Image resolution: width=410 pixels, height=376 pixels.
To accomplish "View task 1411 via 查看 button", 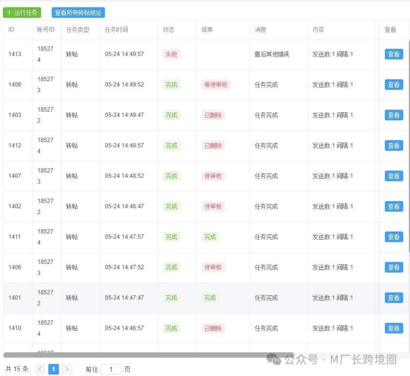I will click(x=394, y=237).
